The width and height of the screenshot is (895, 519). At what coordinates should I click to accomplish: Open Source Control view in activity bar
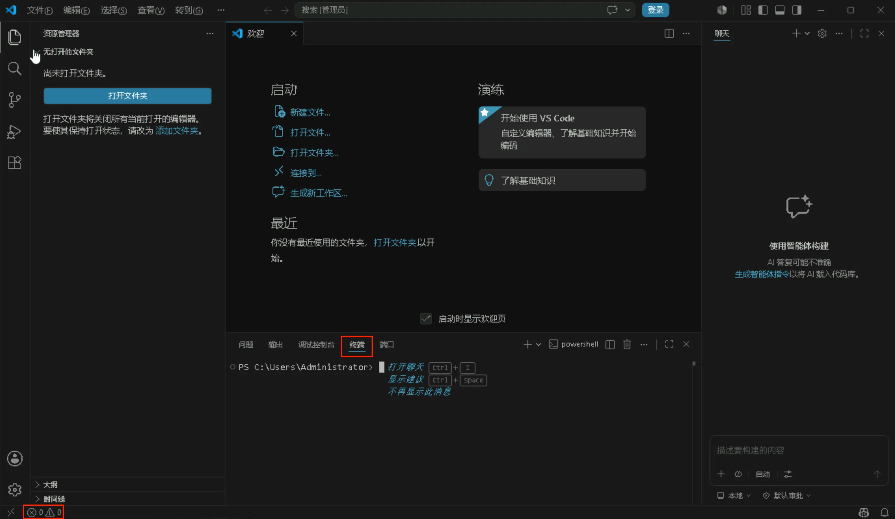[x=14, y=100]
